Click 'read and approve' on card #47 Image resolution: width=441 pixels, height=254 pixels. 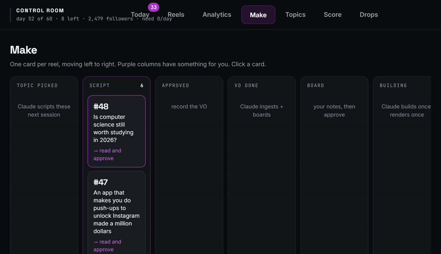click(107, 246)
